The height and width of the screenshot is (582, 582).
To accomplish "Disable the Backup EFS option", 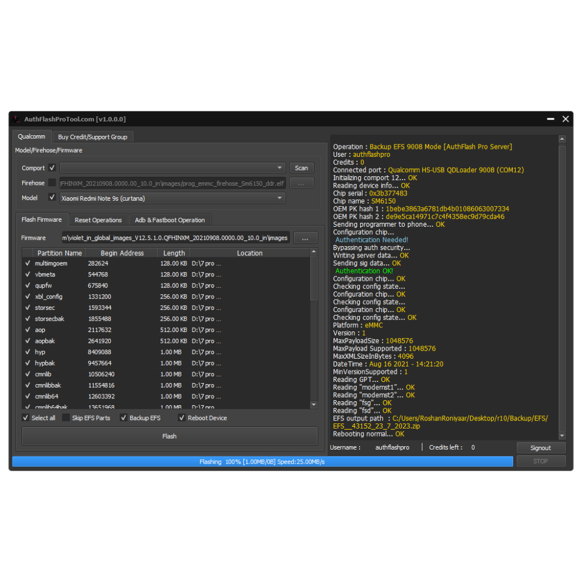I will [123, 418].
